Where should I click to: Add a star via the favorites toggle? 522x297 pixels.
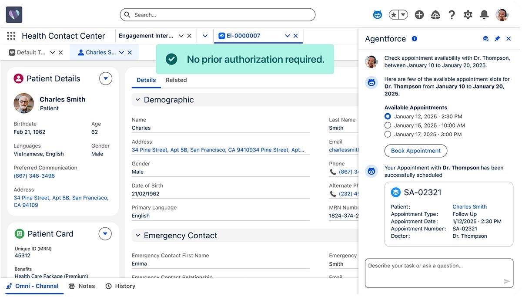click(x=394, y=14)
